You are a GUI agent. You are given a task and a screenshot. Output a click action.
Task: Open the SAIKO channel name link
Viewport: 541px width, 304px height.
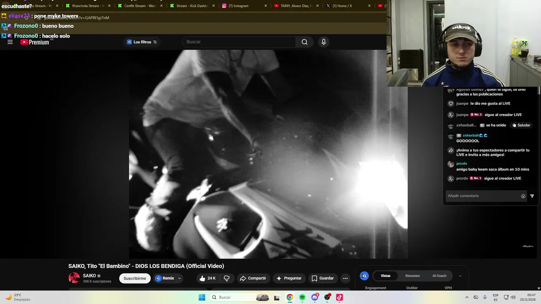pos(89,276)
